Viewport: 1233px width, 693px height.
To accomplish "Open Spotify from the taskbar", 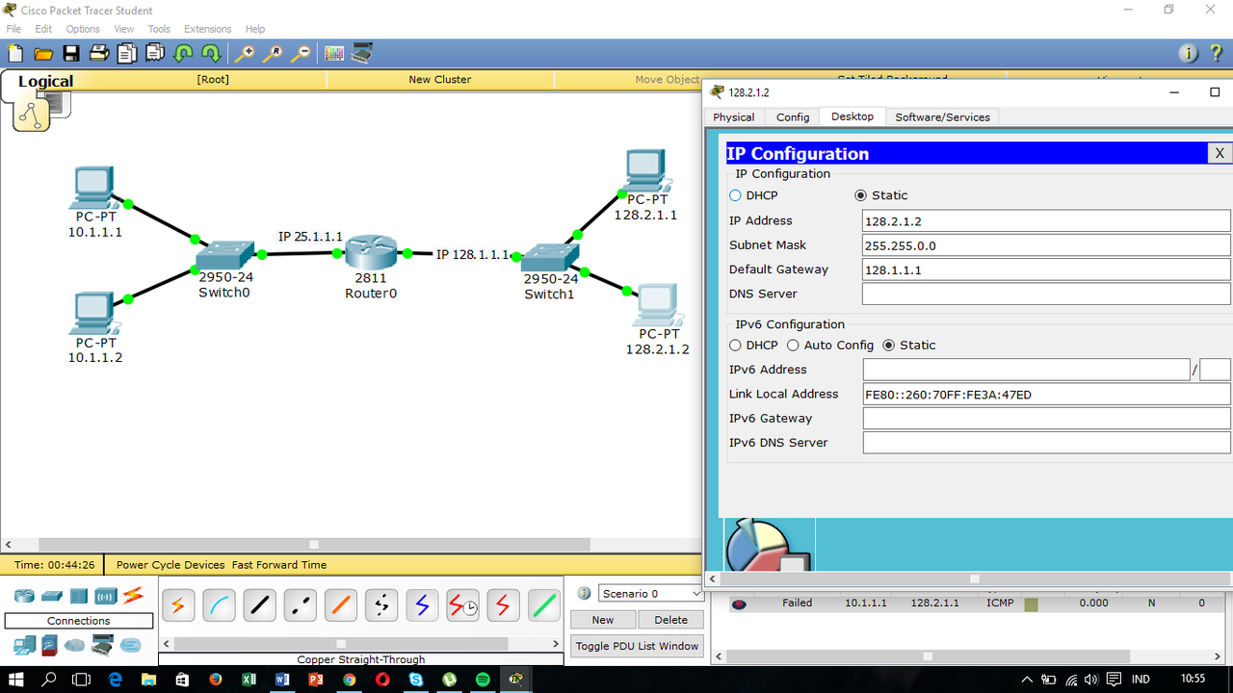I will 483,680.
